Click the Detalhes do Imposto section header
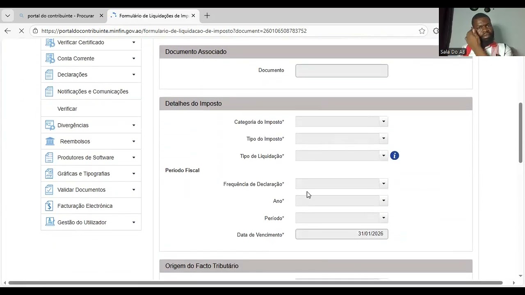Viewport: 525px width, 295px height. coord(316,104)
